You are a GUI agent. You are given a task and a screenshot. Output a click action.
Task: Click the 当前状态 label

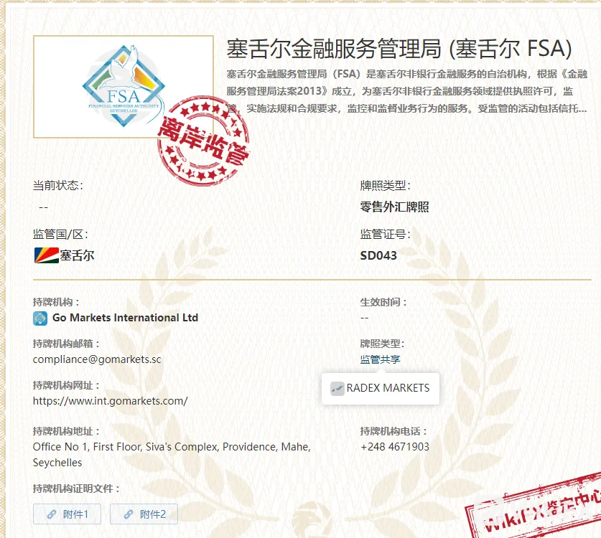point(58,186)
